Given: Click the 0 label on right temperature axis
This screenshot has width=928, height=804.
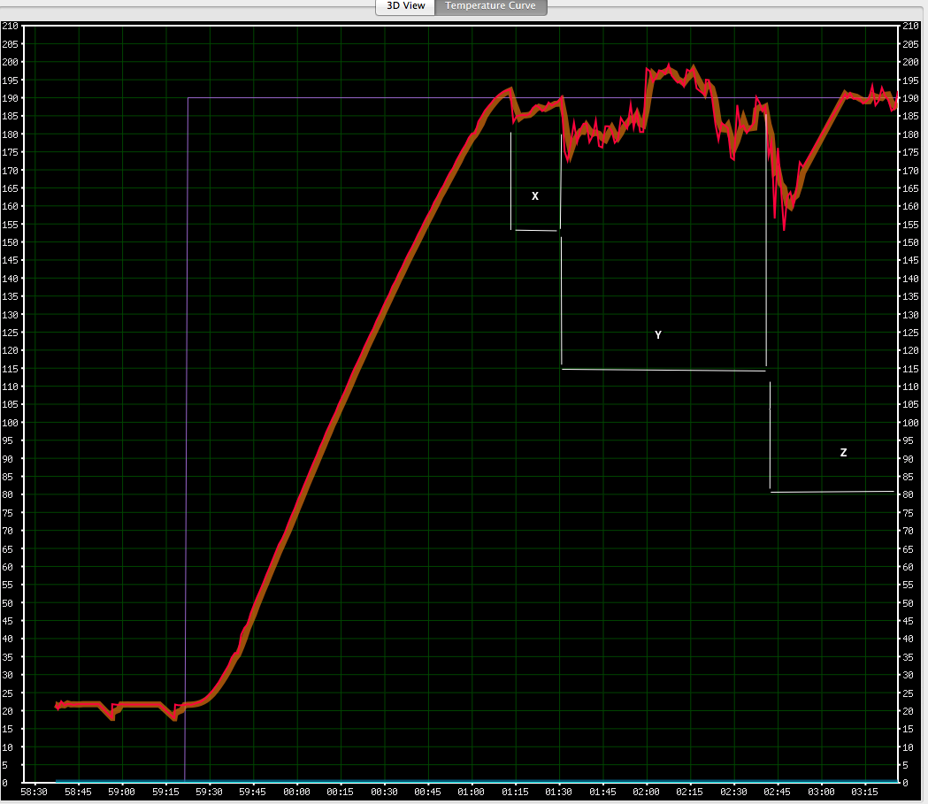Looking at the screenshot, I should 905,783.
